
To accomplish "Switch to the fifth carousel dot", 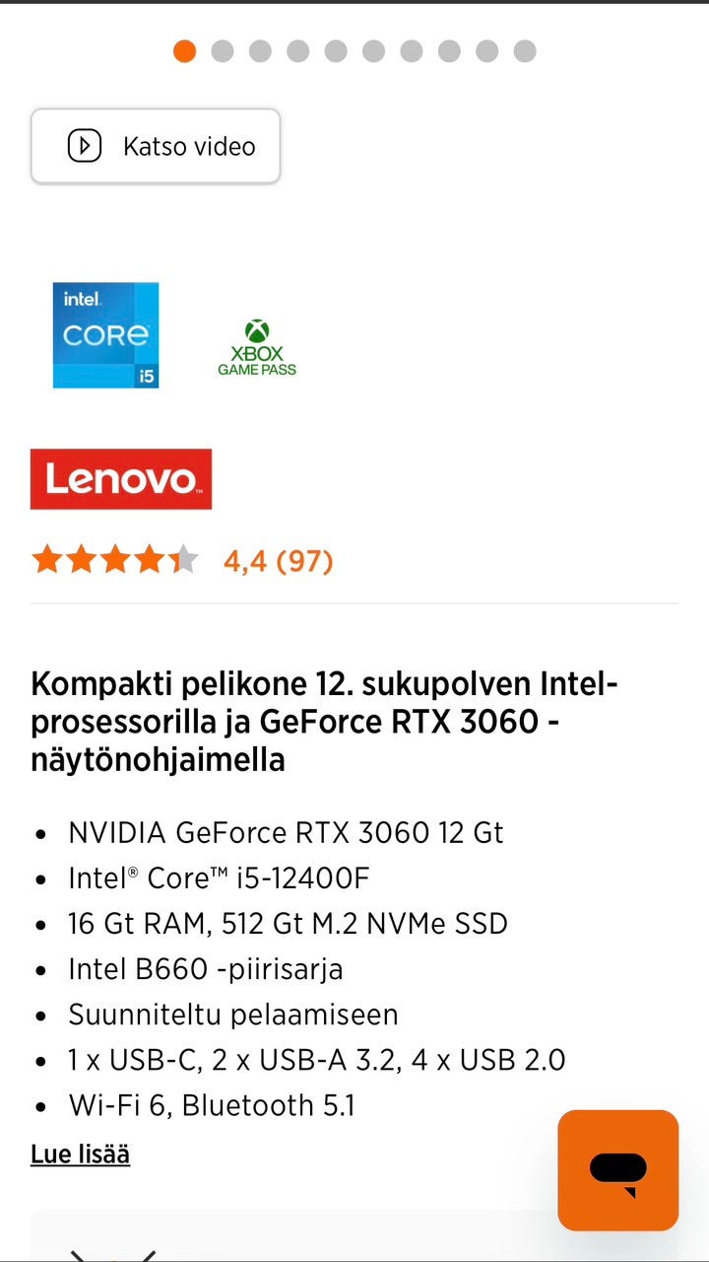I will click(x=336, y=50).
